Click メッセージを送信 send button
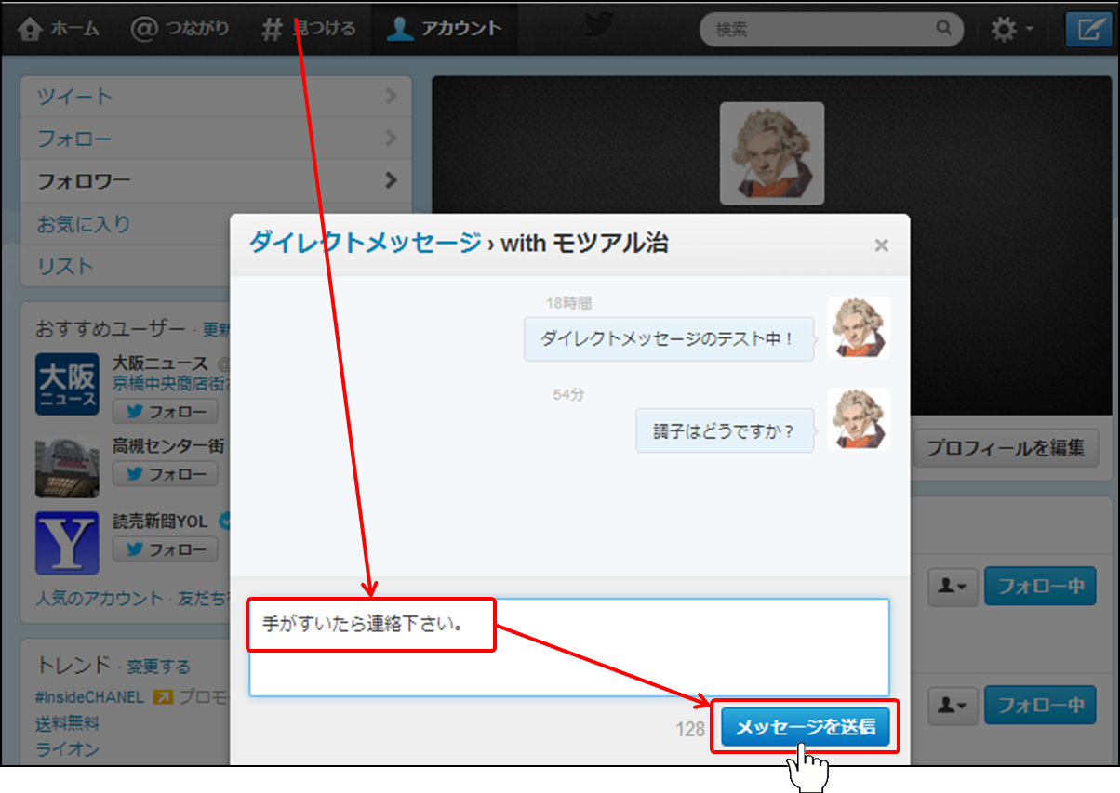1120x793 pixels. point(806,727)
